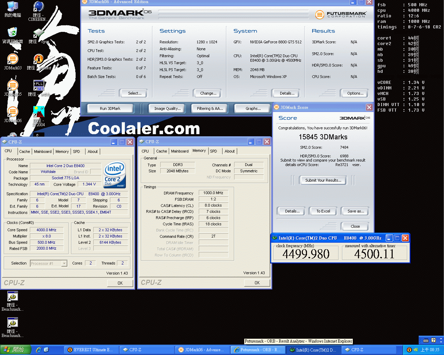444x355 pixels.
Task: Click the Rated FSB value 2000.0 MHz
Action: [x=46, y=249]
